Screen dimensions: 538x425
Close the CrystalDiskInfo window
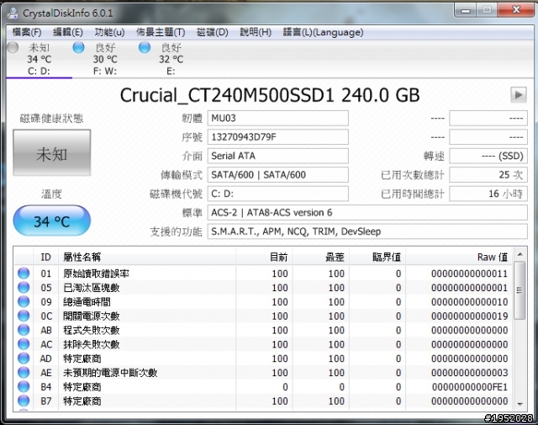pos(516,10)
